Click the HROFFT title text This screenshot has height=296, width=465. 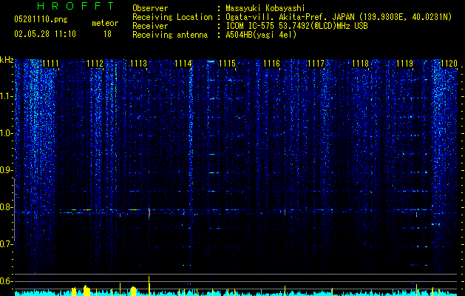coord(75,6)
